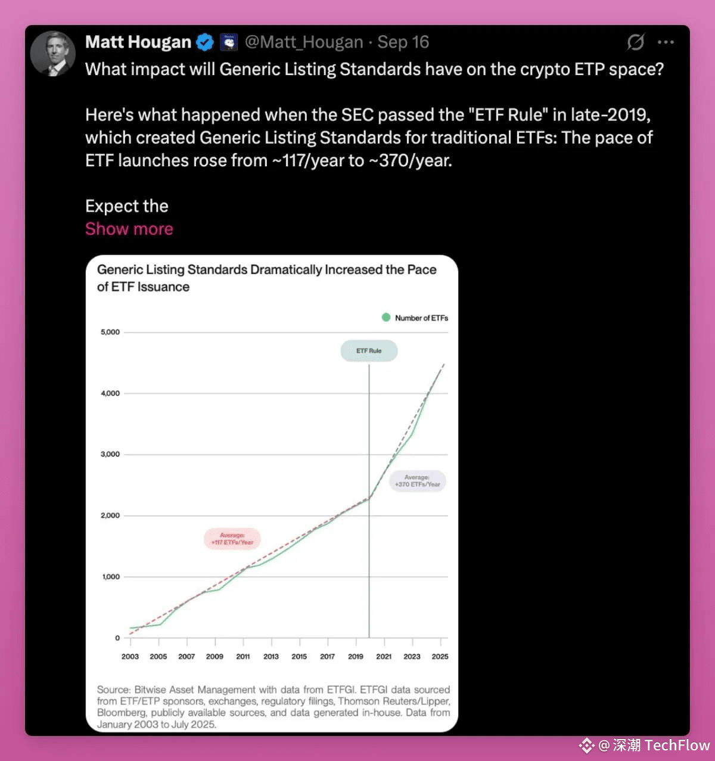This screenshot has width=715, height=761.
Task: Select the +117 ETFs/Year average label
Action: tap(232, 539)
